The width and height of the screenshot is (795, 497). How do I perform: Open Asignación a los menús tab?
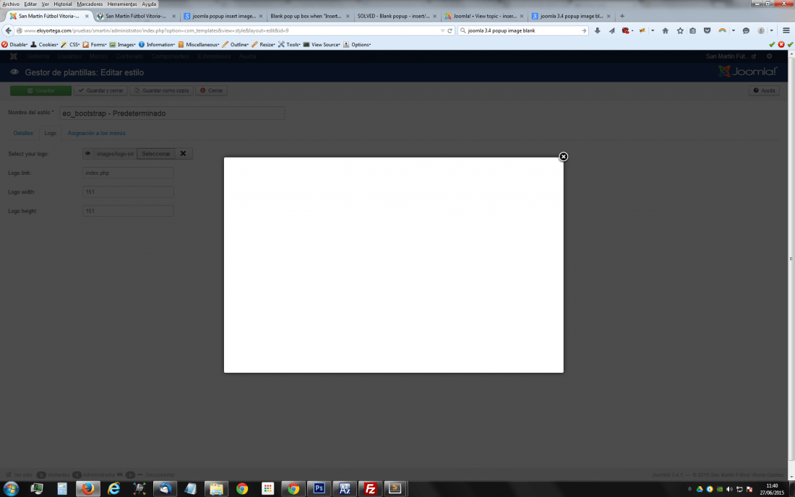pos(96,133)
